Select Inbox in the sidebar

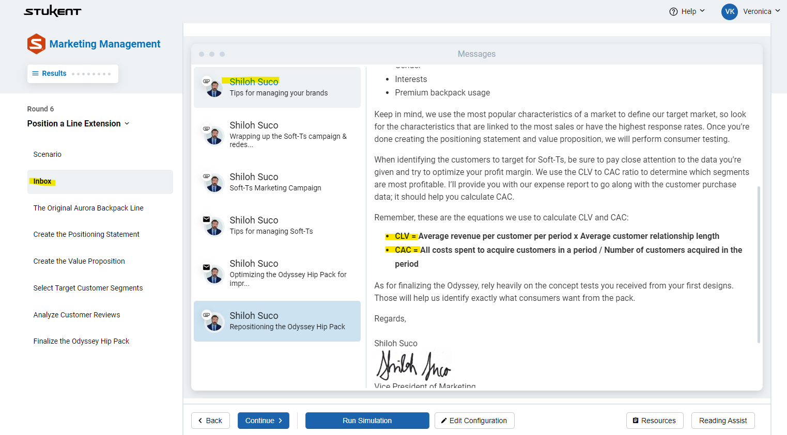click(100, 182)
